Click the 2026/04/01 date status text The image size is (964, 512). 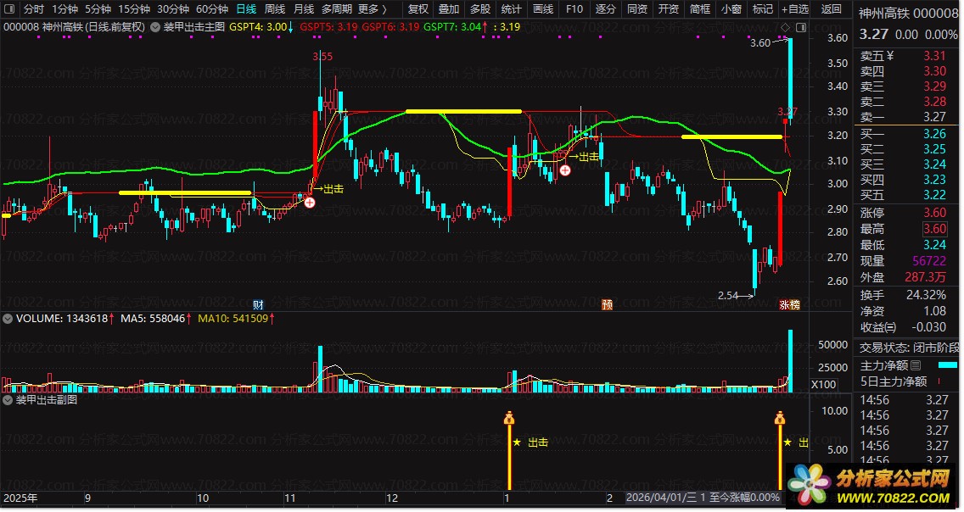click(703, 498)
